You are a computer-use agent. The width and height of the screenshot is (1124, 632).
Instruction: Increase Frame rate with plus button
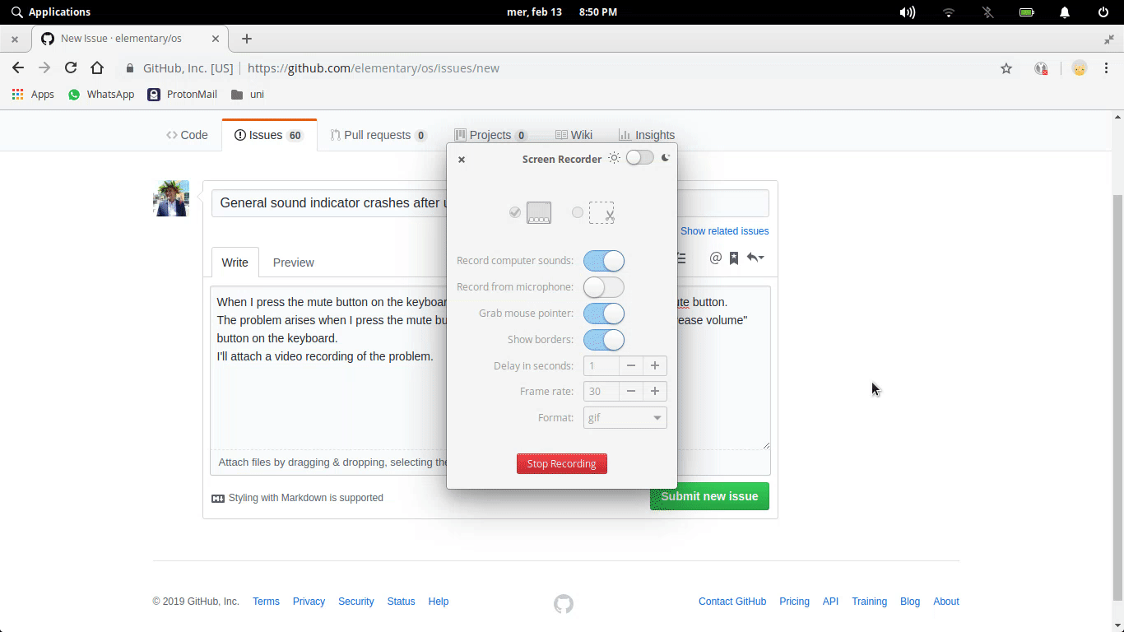(655, 392)
